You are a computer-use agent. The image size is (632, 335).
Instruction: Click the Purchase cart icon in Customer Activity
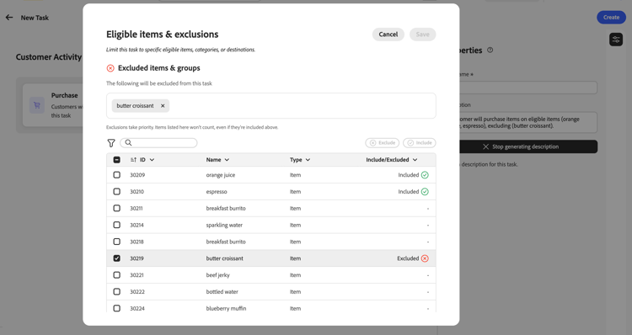coord(37,105)
